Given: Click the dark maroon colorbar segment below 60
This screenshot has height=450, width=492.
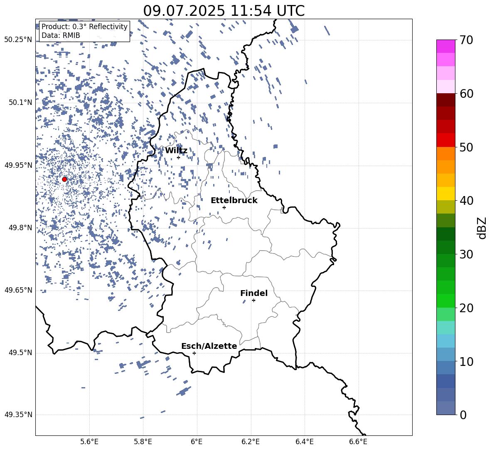Looking at the screenshot, I should (x=445, y=100).
